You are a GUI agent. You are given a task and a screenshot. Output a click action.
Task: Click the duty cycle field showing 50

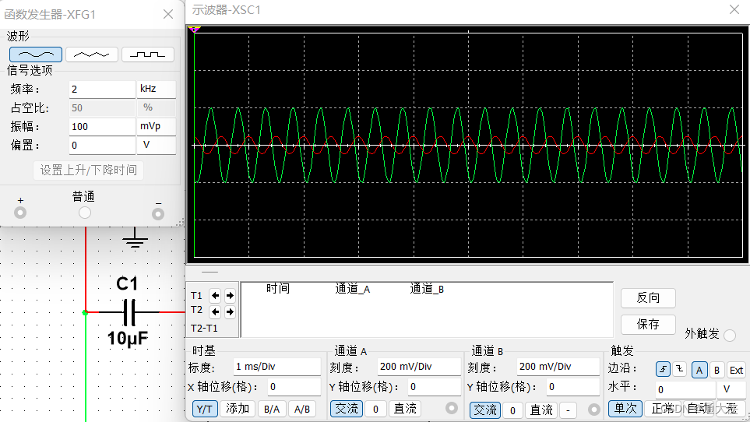tap(102, 108)
